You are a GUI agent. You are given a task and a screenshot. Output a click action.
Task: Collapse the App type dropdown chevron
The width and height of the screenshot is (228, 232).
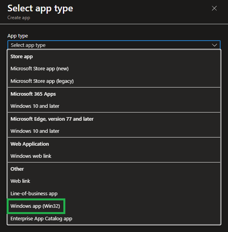tap(214, 45)
